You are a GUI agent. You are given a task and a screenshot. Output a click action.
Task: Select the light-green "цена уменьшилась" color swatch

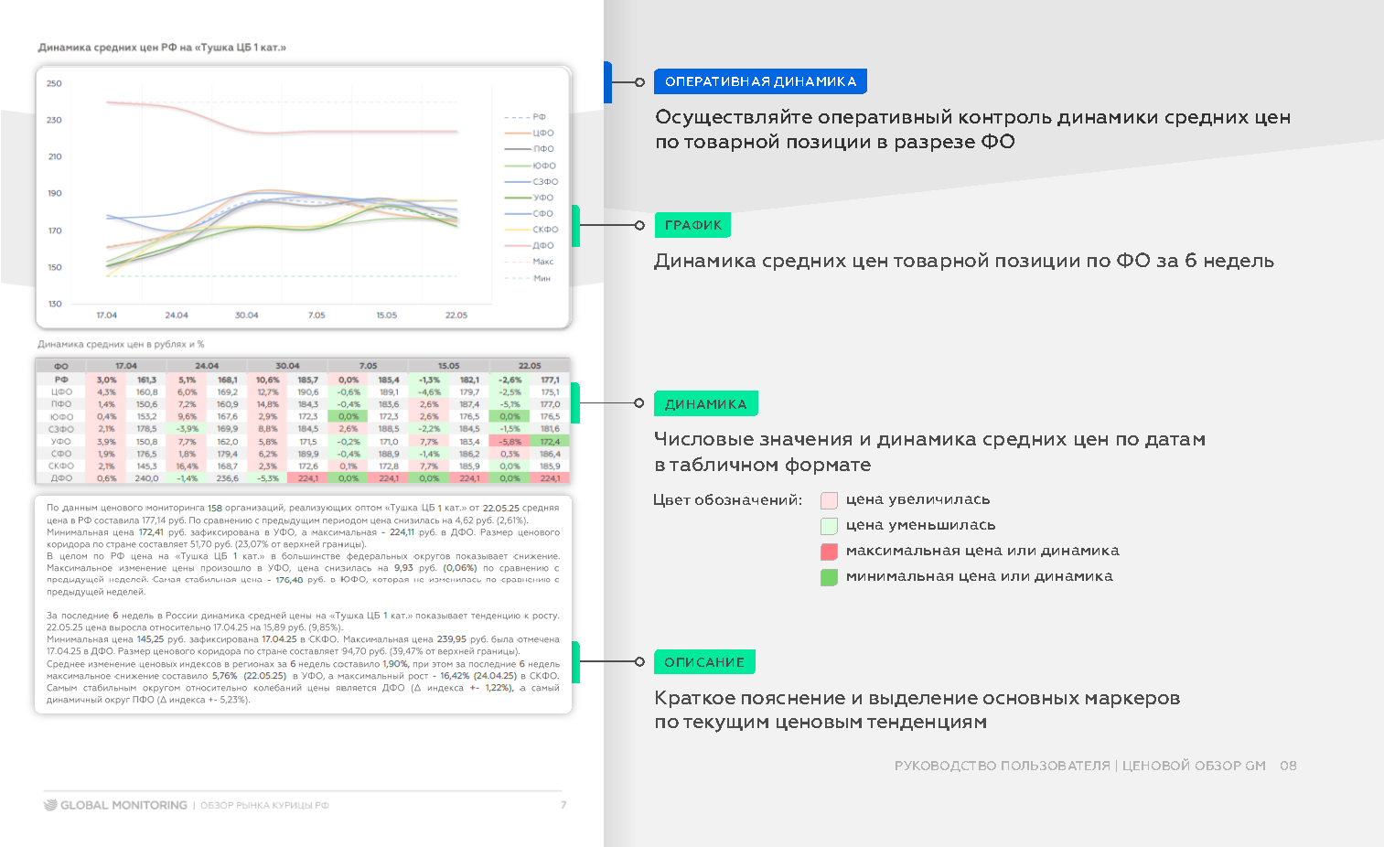[829, 525]
